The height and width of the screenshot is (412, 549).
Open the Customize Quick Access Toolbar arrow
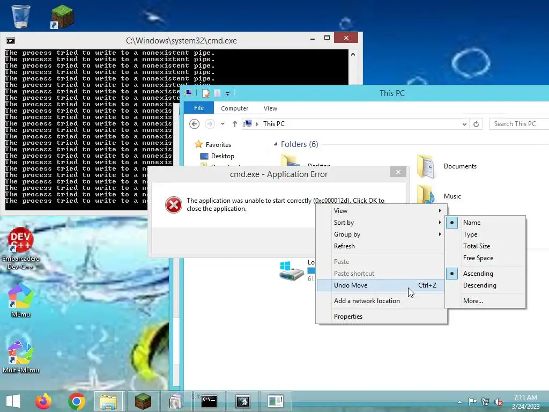point(227,93)
